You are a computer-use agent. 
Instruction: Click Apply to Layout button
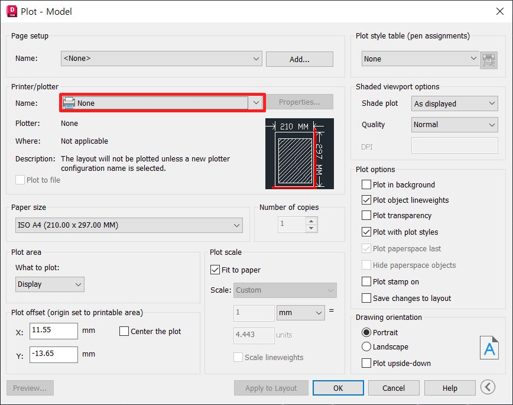click(x=271, y=388)
